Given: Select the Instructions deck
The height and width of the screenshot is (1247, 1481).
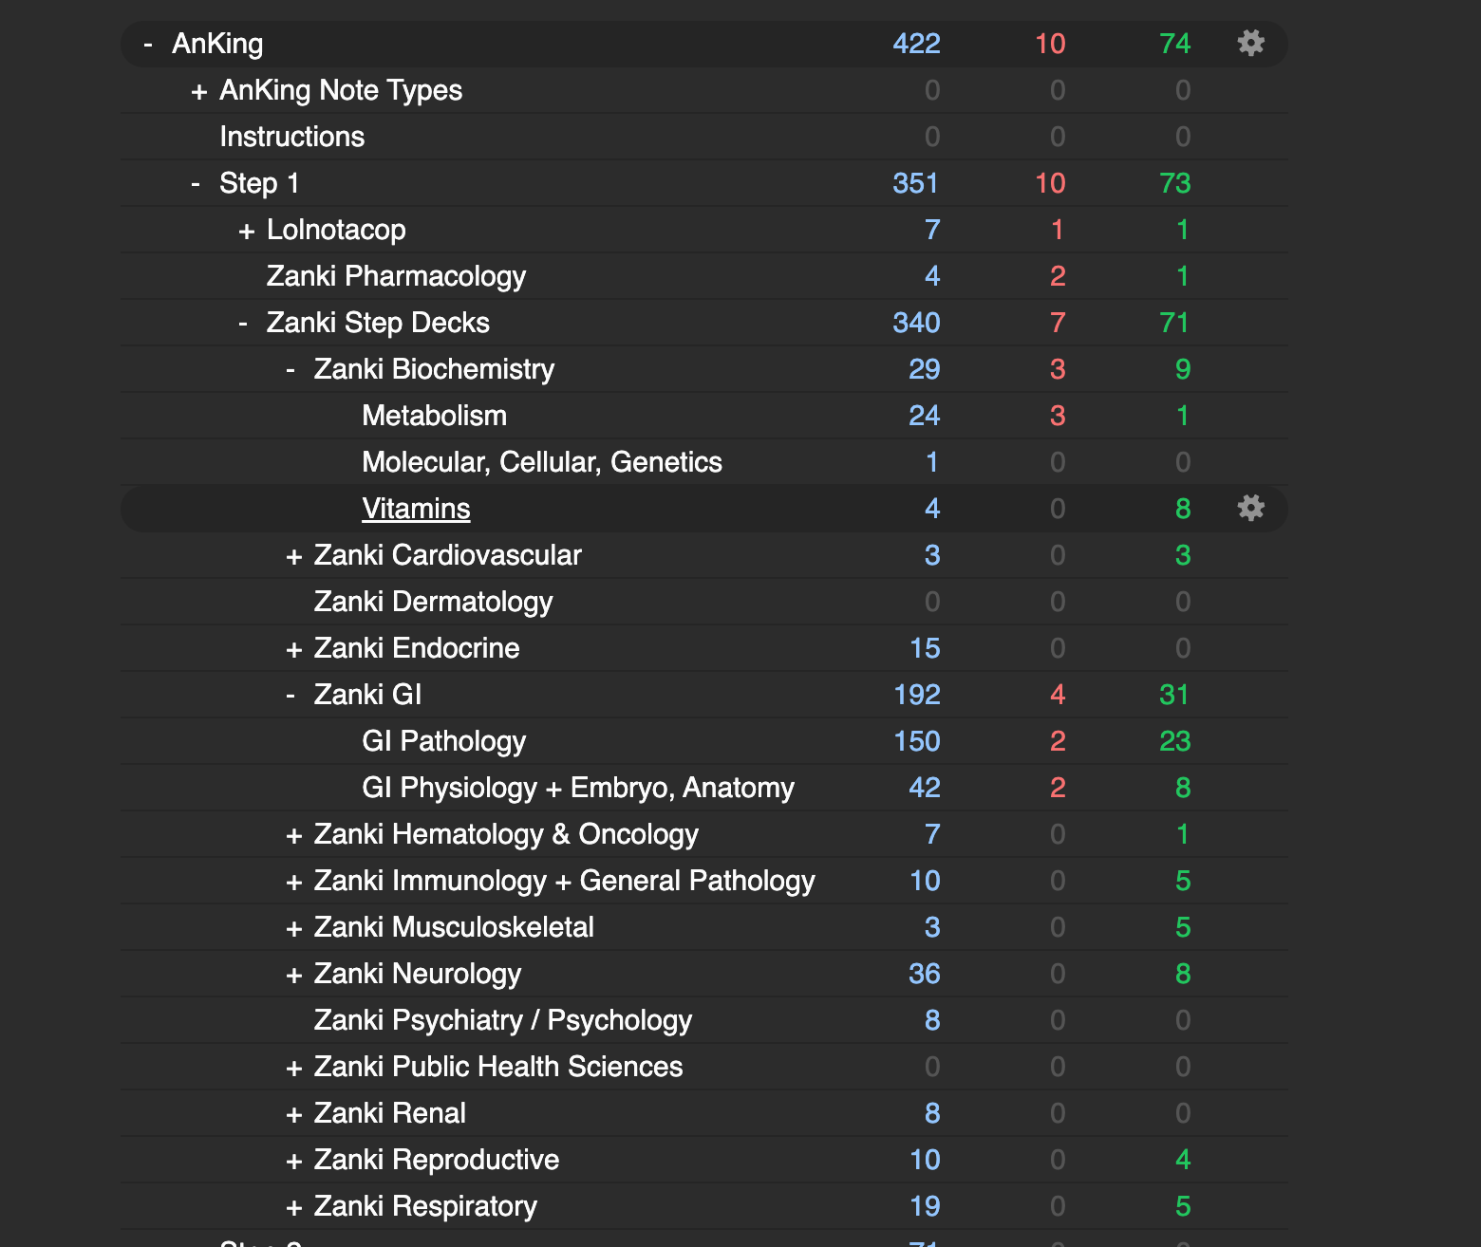Looking at the screenshot, I should pos(291,137).
